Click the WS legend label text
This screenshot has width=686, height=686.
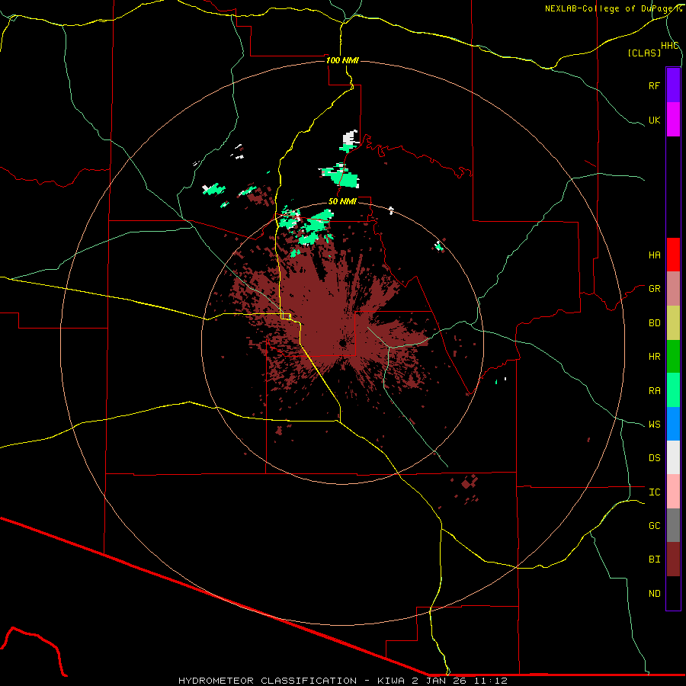click(654, 424)
